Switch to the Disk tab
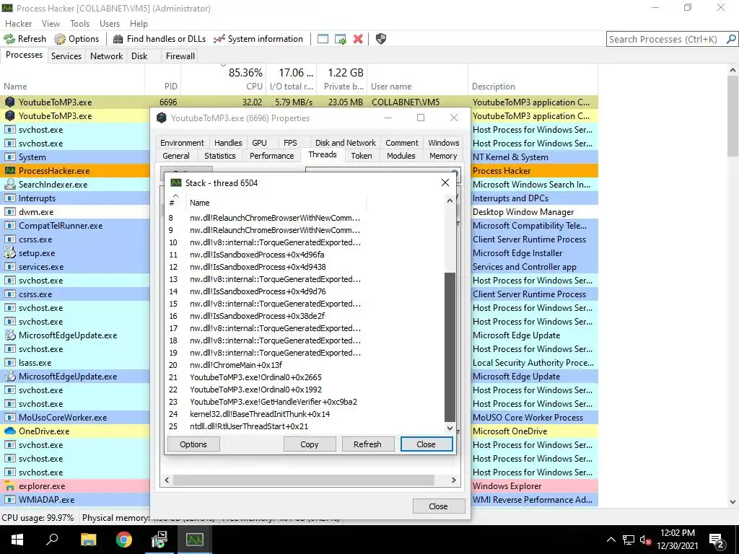 (x=139, y=56)
